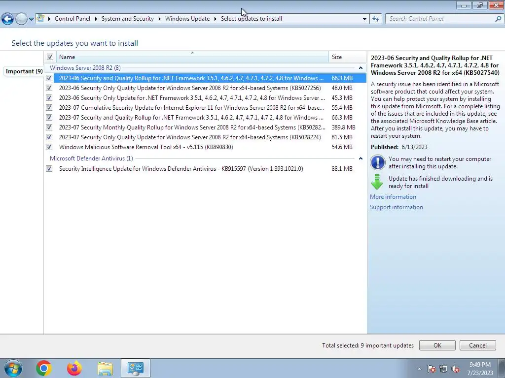Click Select updates to install breadcrumb
The image size is (505, 378).
pos(252,19)
